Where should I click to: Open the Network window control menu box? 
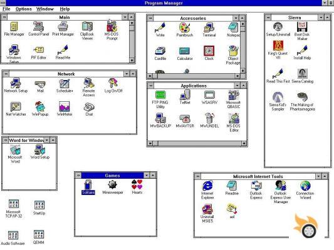tap(6, 74)
